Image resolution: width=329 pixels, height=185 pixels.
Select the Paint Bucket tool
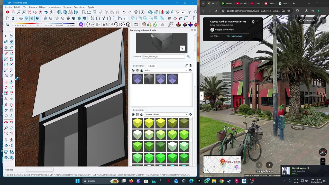point(6,42)
